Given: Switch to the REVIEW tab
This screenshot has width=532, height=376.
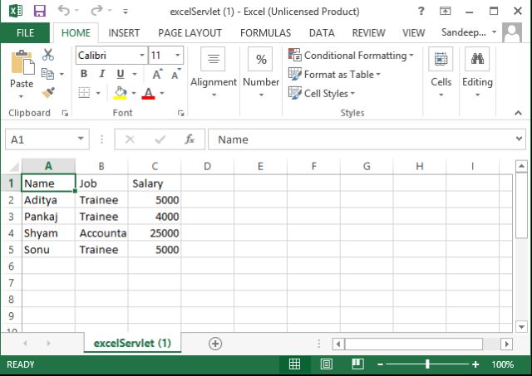Looking at the screenshot, I should (x=368, y=33).
